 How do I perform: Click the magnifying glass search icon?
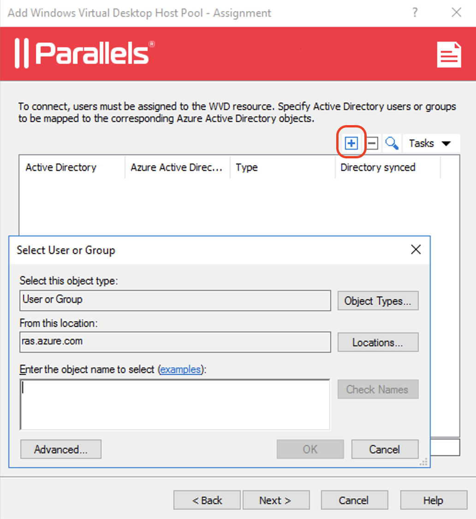pyautogui.click(x=392, y=144)
